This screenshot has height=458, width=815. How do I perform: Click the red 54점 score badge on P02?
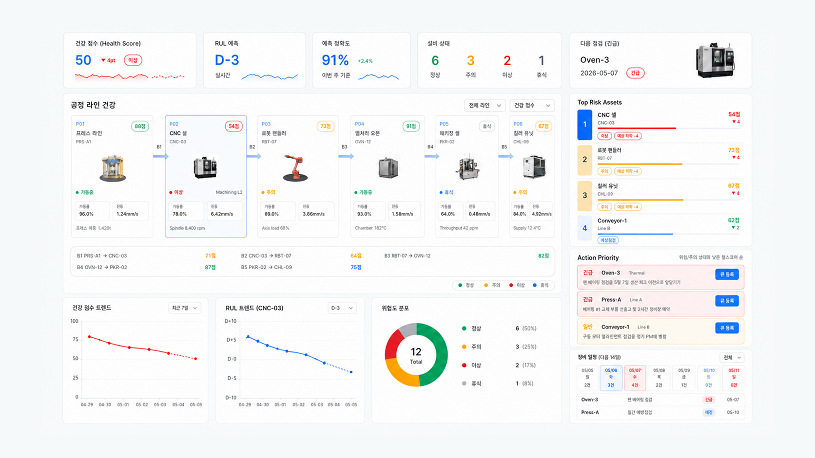pos(233,126)
